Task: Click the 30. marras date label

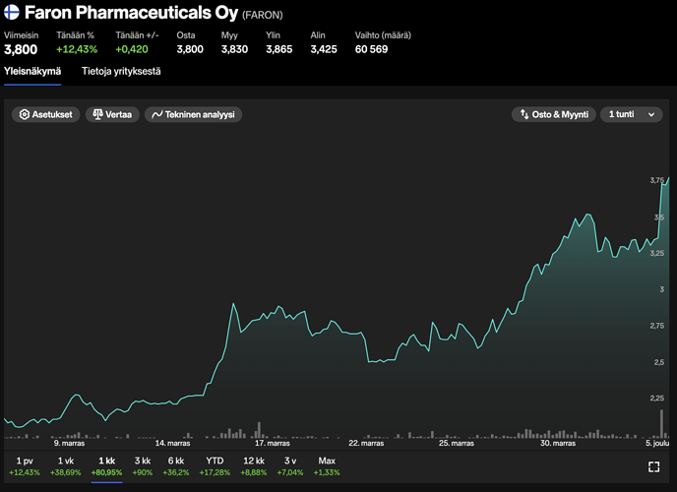Action: 558,443
